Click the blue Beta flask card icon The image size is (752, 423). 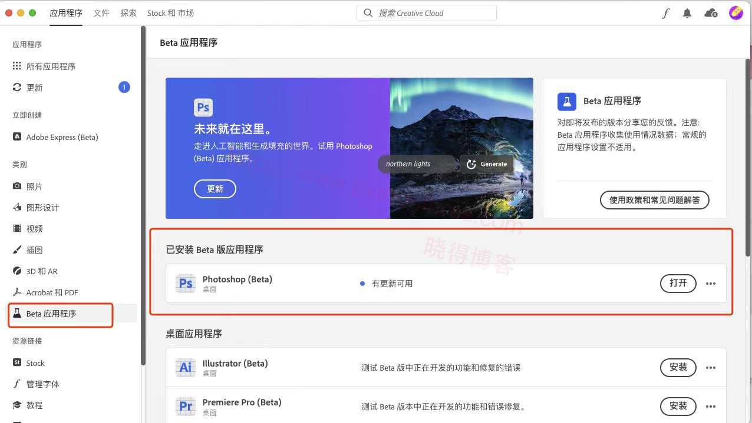pyautogui.click(x=567, y=101)
